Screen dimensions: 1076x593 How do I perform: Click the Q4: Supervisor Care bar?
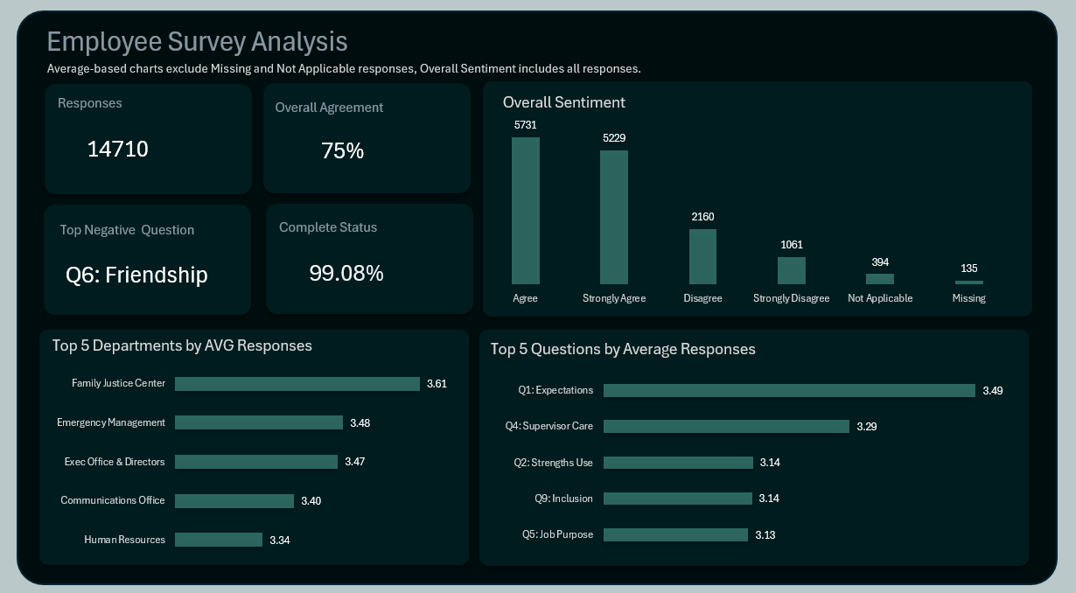pos(726,427)
